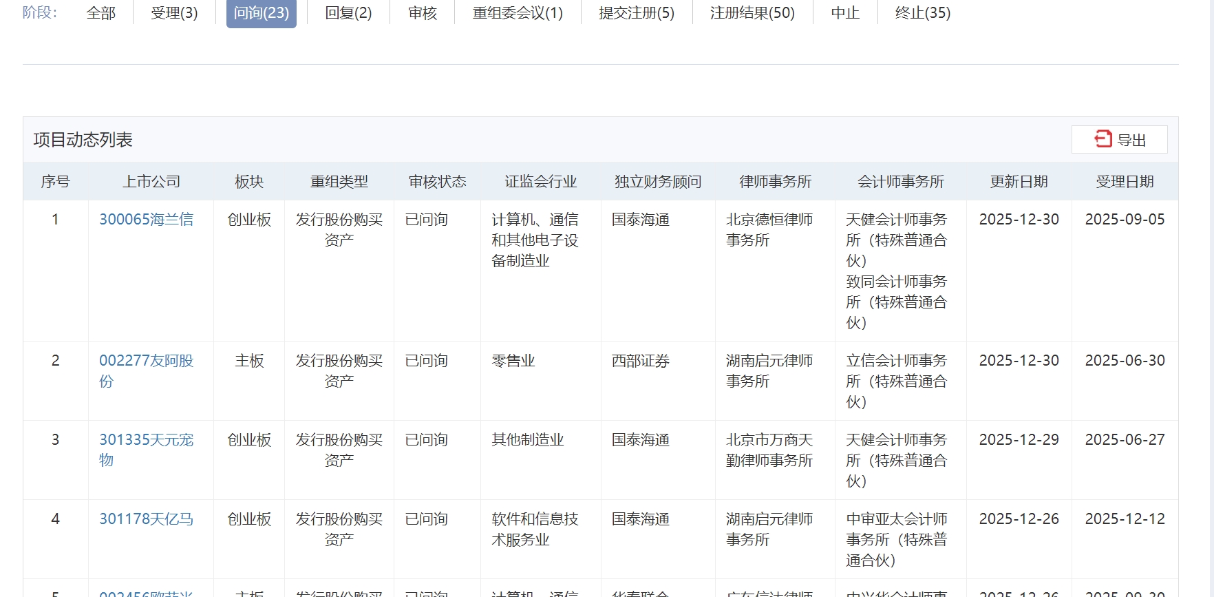The width and height of the screenshot is (1214, 597).
Task: Open the 301335天元宠物 company link
Action: tap(146, 450)
